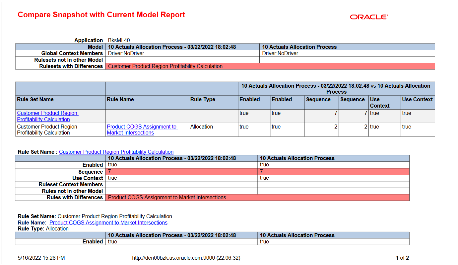Click the 'Ruleset Context Members' row label
Image resolution: width=458 pixels, height=265 pixels.
71,184
